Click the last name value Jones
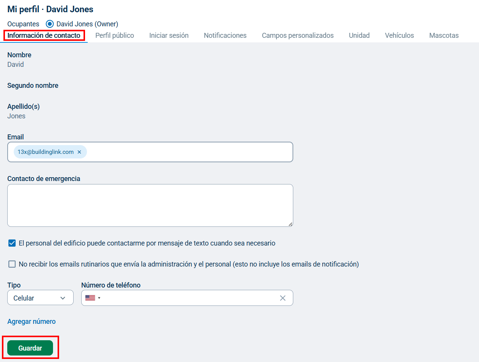This screenshot has width=479, height=362. click(x=16, y=116)
